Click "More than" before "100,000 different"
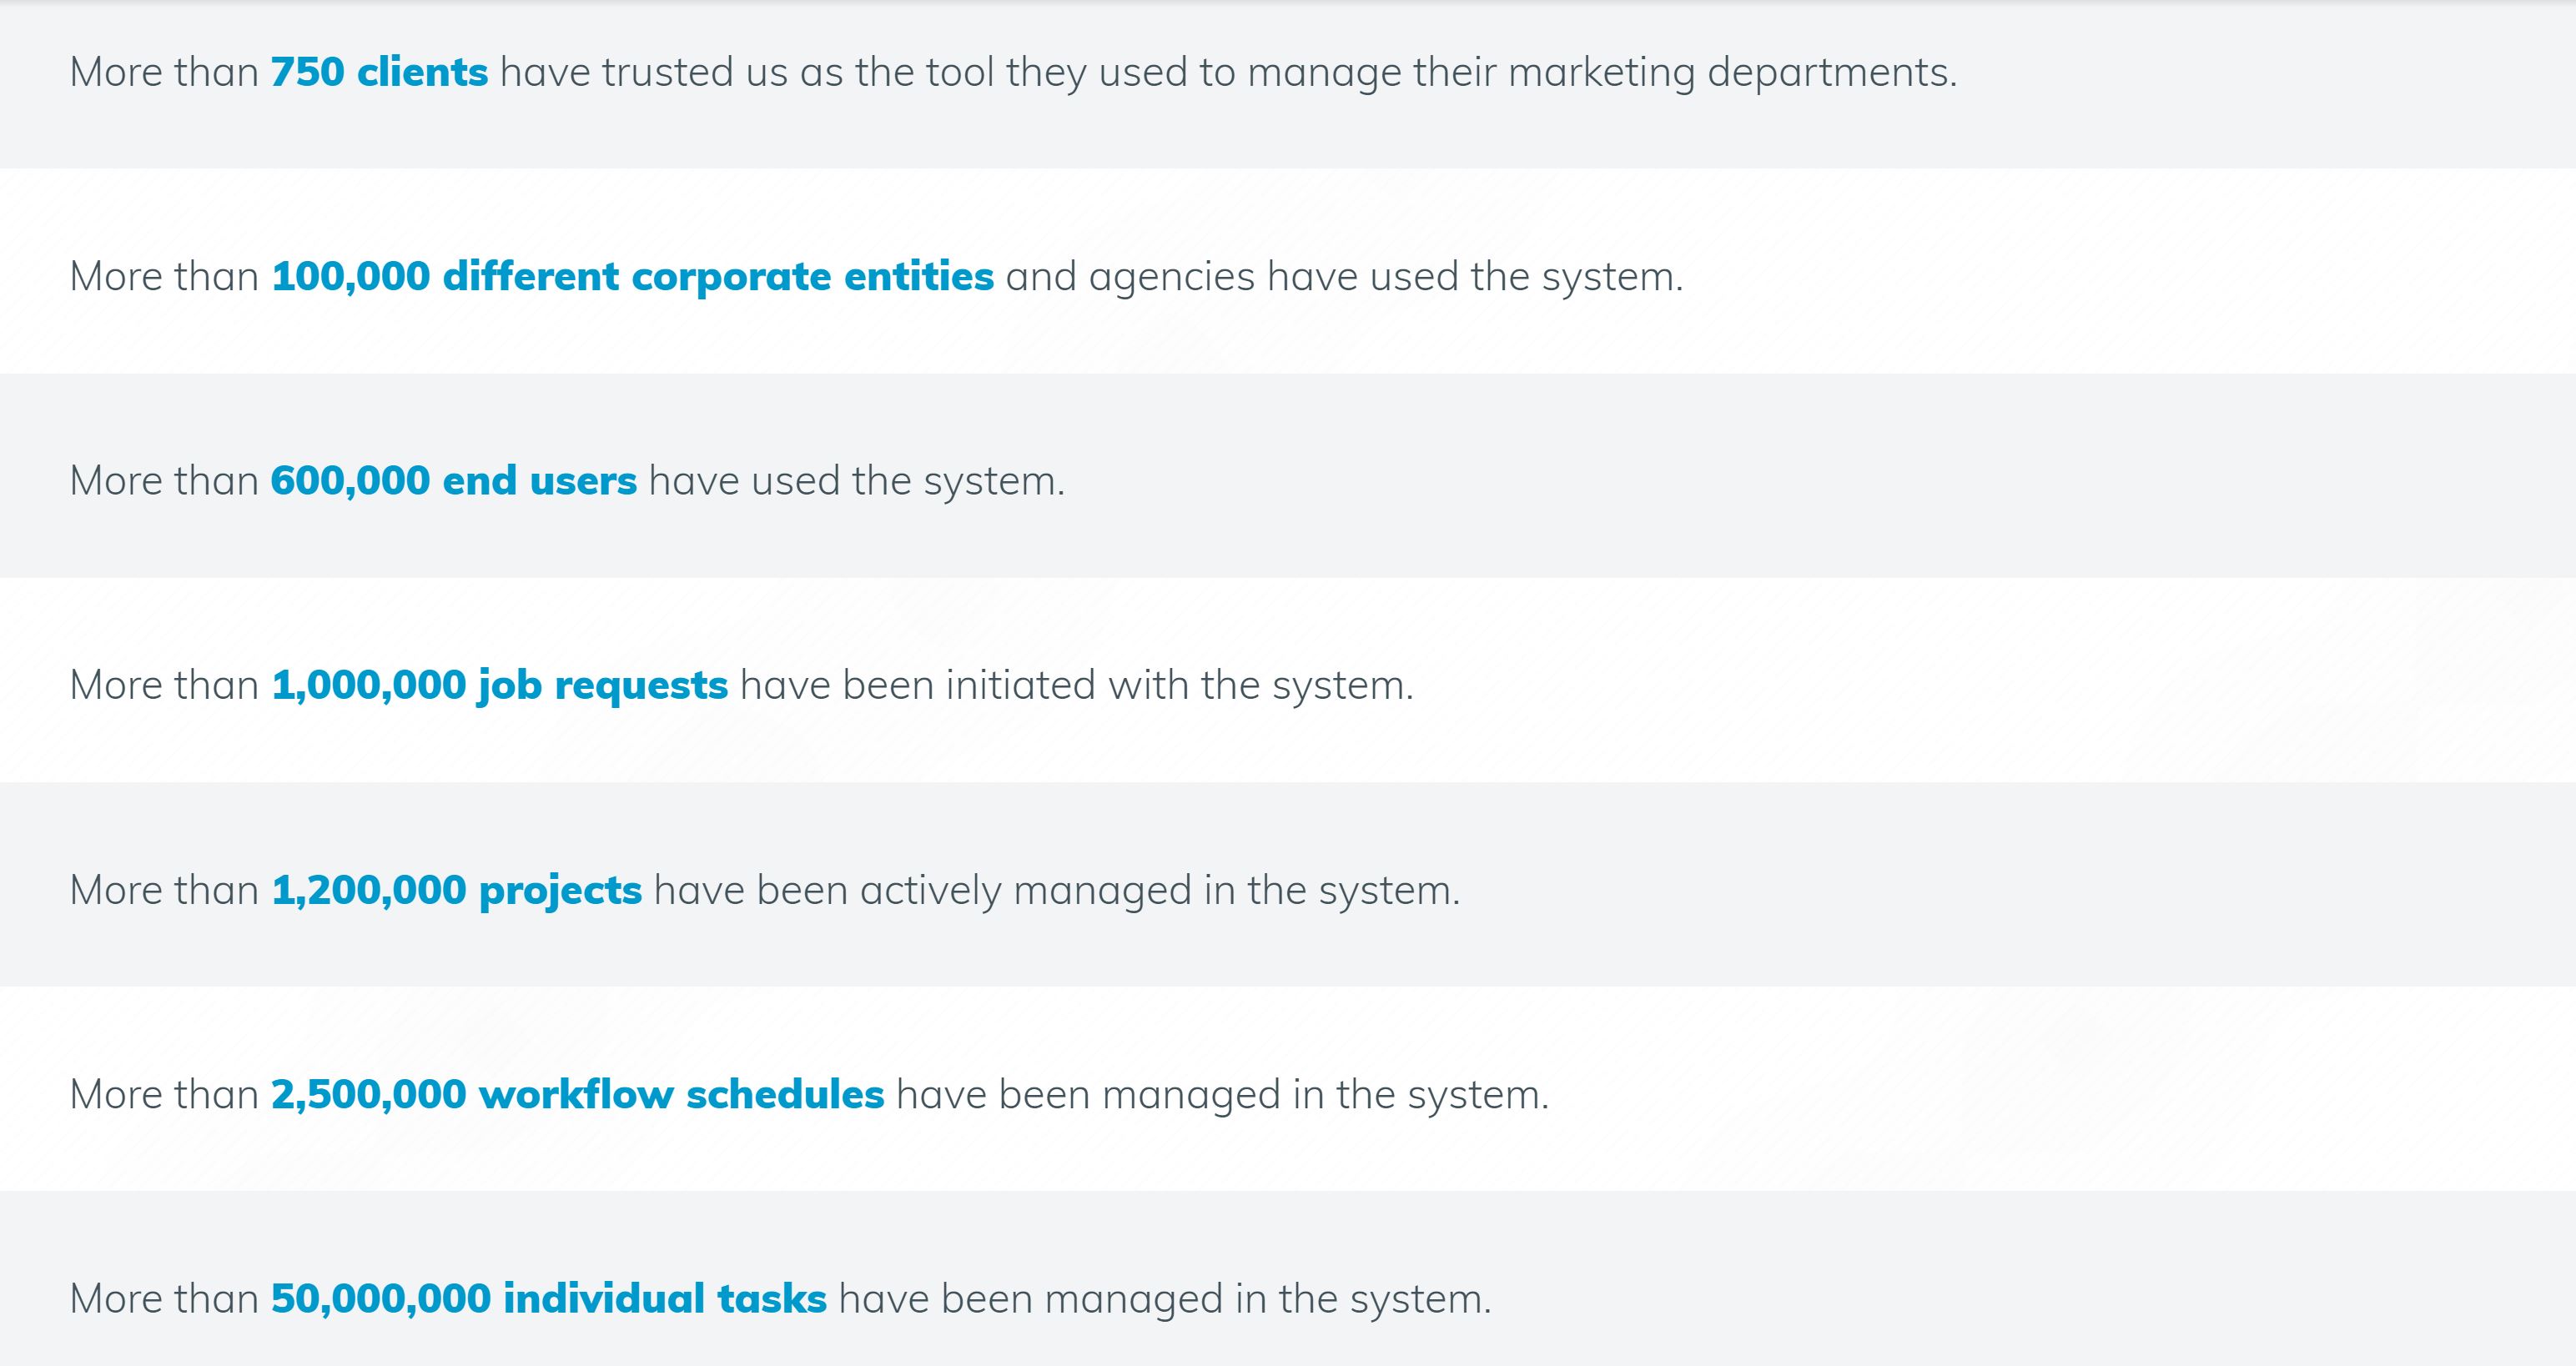The height and width of the screenshot is (1366, 2576). (164, 277)
